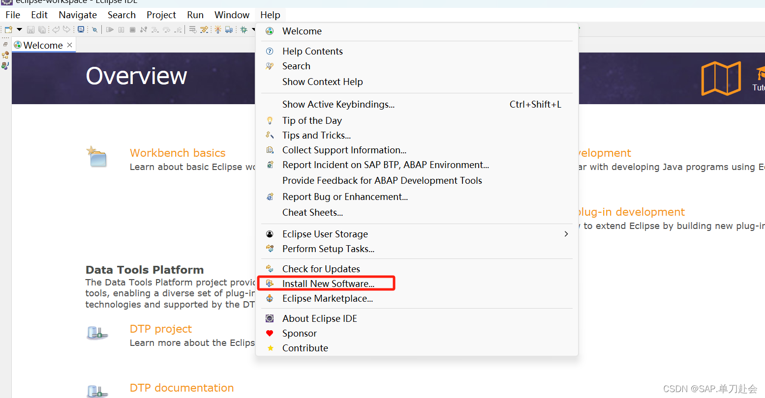Click the Resume debug icon
This screenshot has width=765, height=398.
(110, 29)
